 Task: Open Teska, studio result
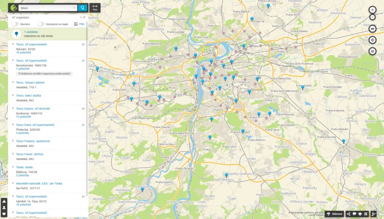click(24, 167)
